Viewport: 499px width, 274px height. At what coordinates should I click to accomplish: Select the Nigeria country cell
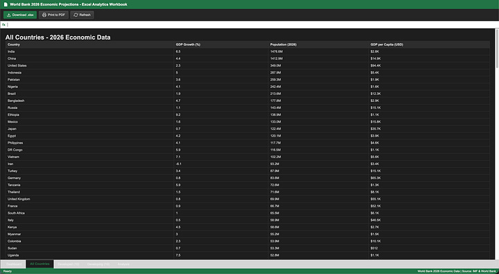(89, 87)
